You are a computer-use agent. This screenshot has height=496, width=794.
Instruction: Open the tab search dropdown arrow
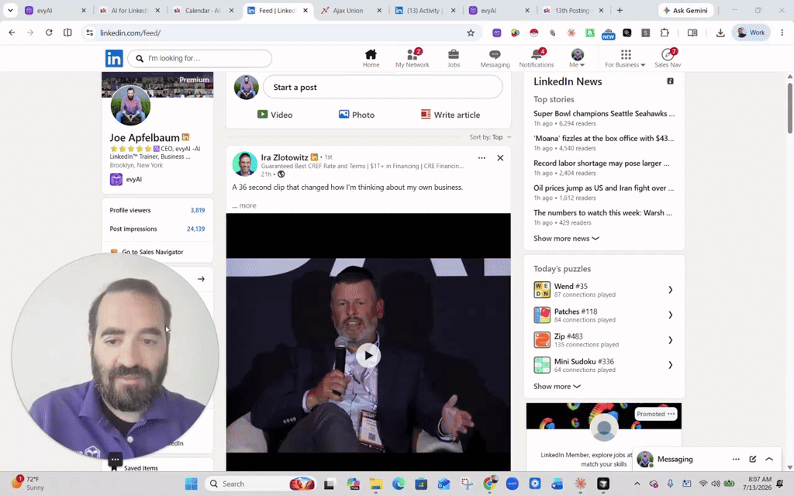tap(10, 10)
